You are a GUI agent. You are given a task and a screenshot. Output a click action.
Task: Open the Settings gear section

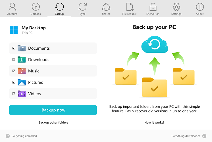tap(176, 9)
